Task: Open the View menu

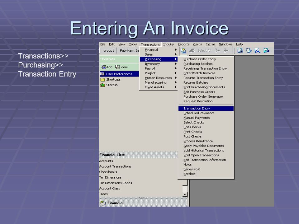Action: click(122, 44)
